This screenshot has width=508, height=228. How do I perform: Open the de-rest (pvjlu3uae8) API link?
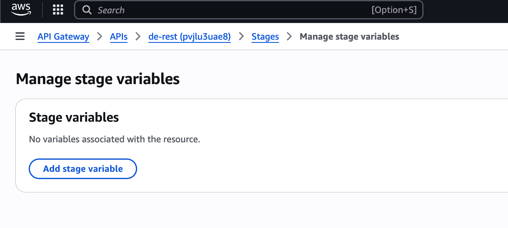tap(189, 36)
